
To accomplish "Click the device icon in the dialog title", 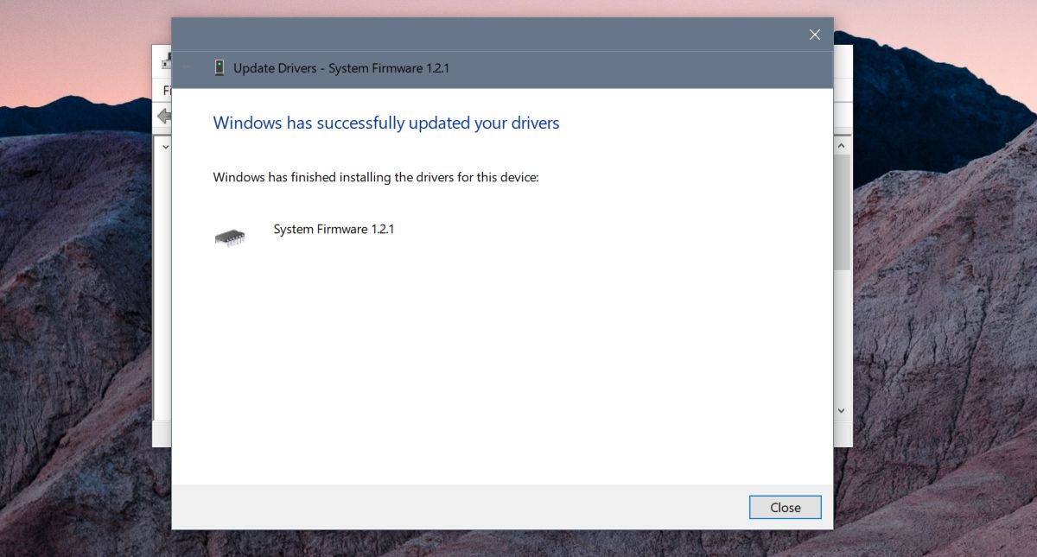I will pos(219,68).
